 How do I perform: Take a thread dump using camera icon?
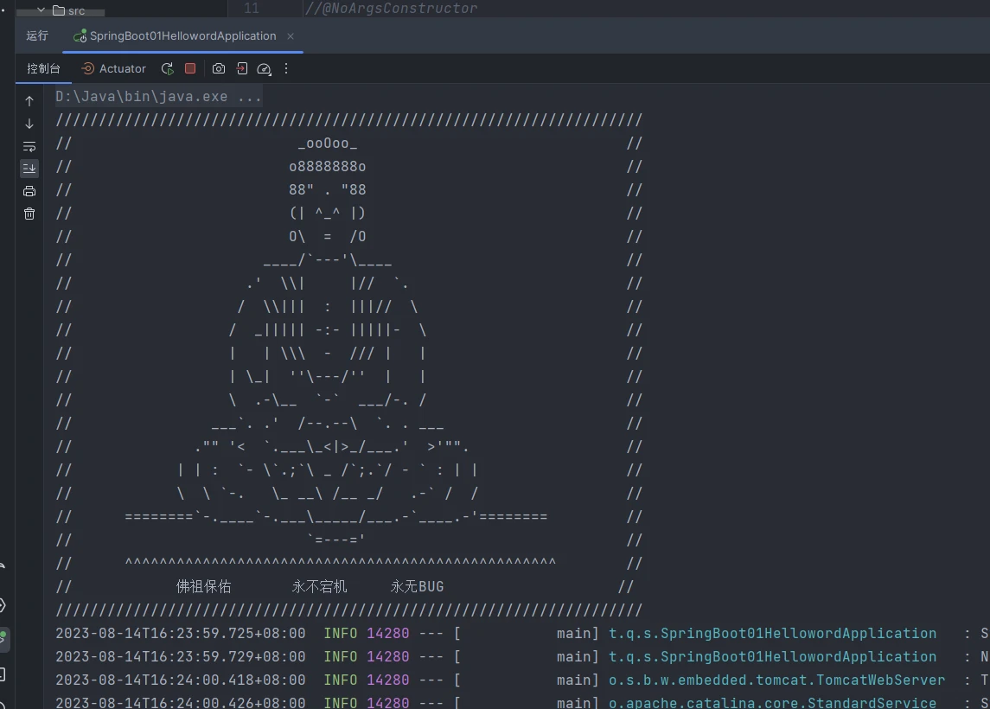tap(219, 68)
